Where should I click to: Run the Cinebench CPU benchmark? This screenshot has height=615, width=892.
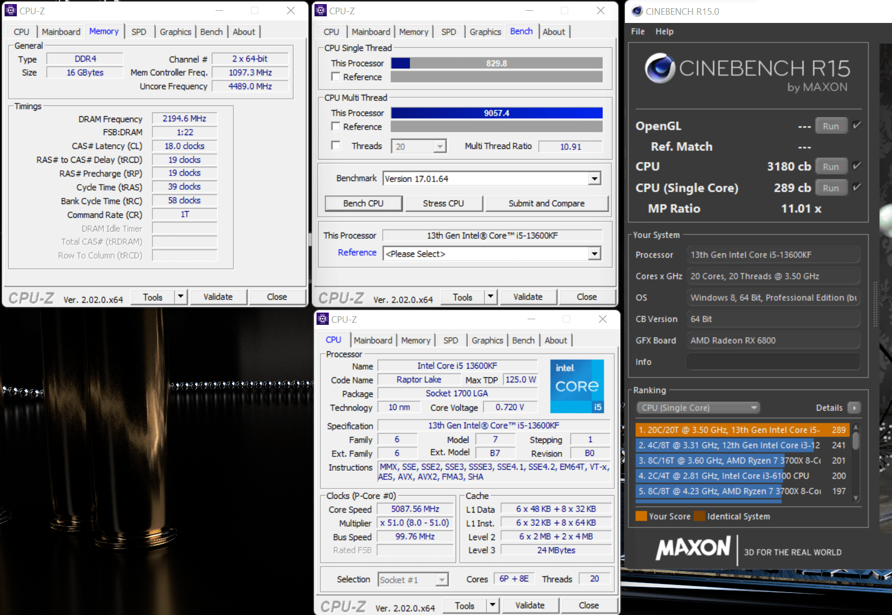[831, 166]
